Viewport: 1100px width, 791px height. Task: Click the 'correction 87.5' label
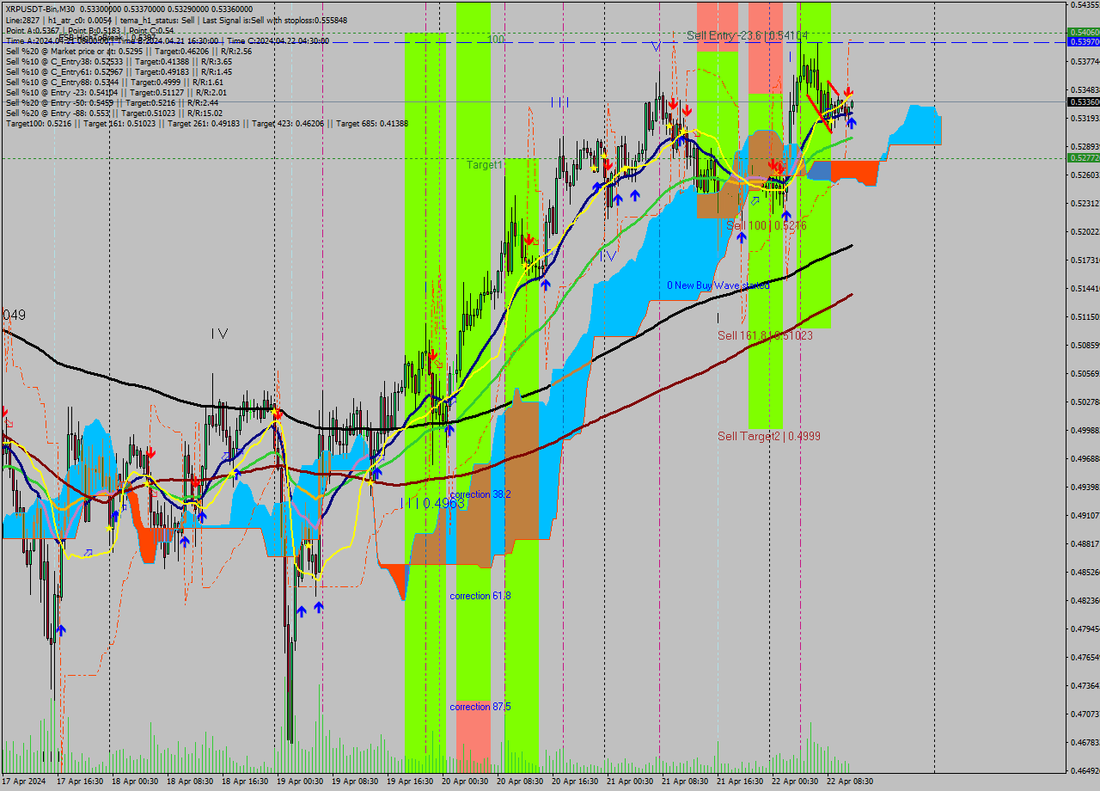[x=480, y=707]
